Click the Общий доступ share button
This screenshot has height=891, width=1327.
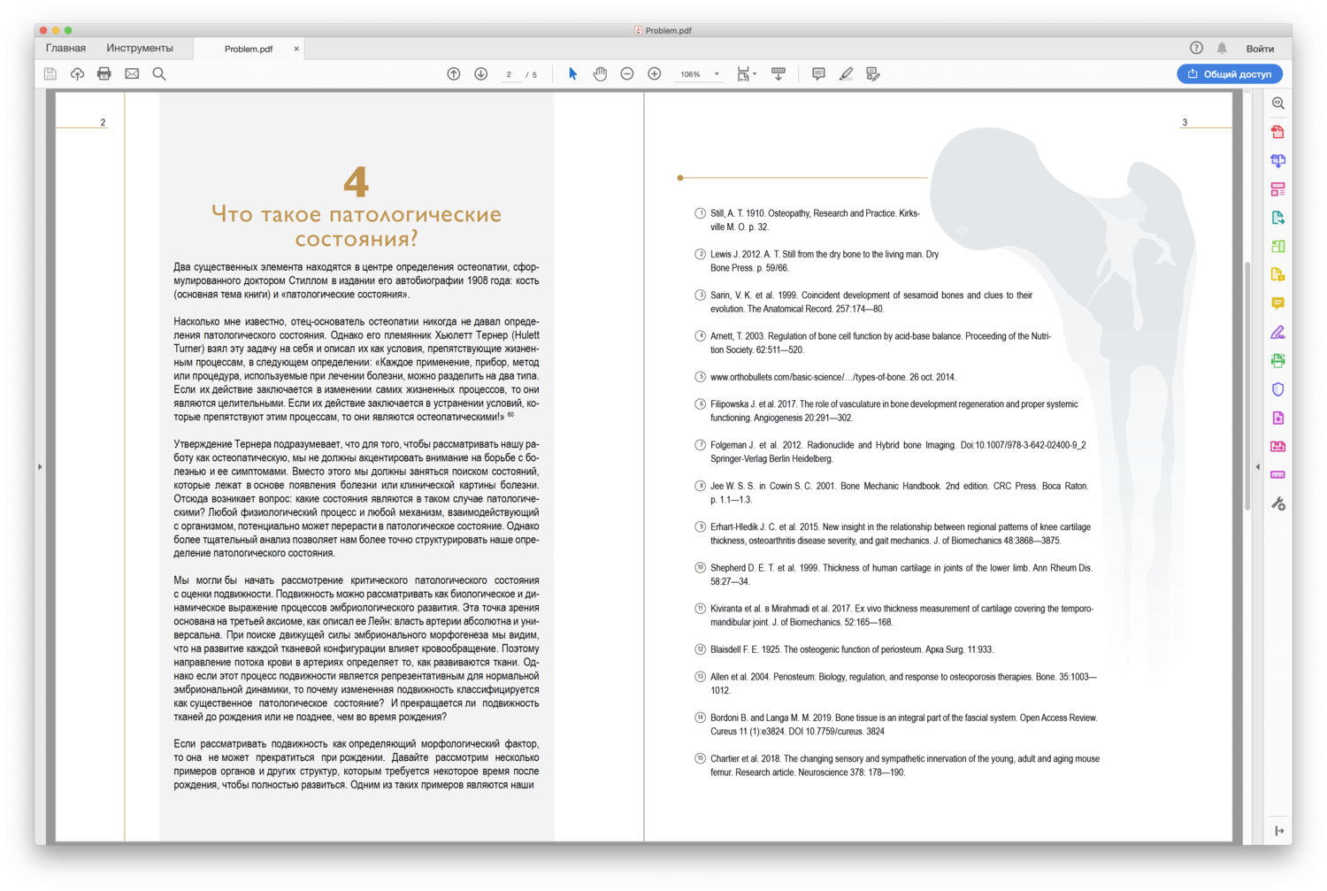click(1230, 74)
